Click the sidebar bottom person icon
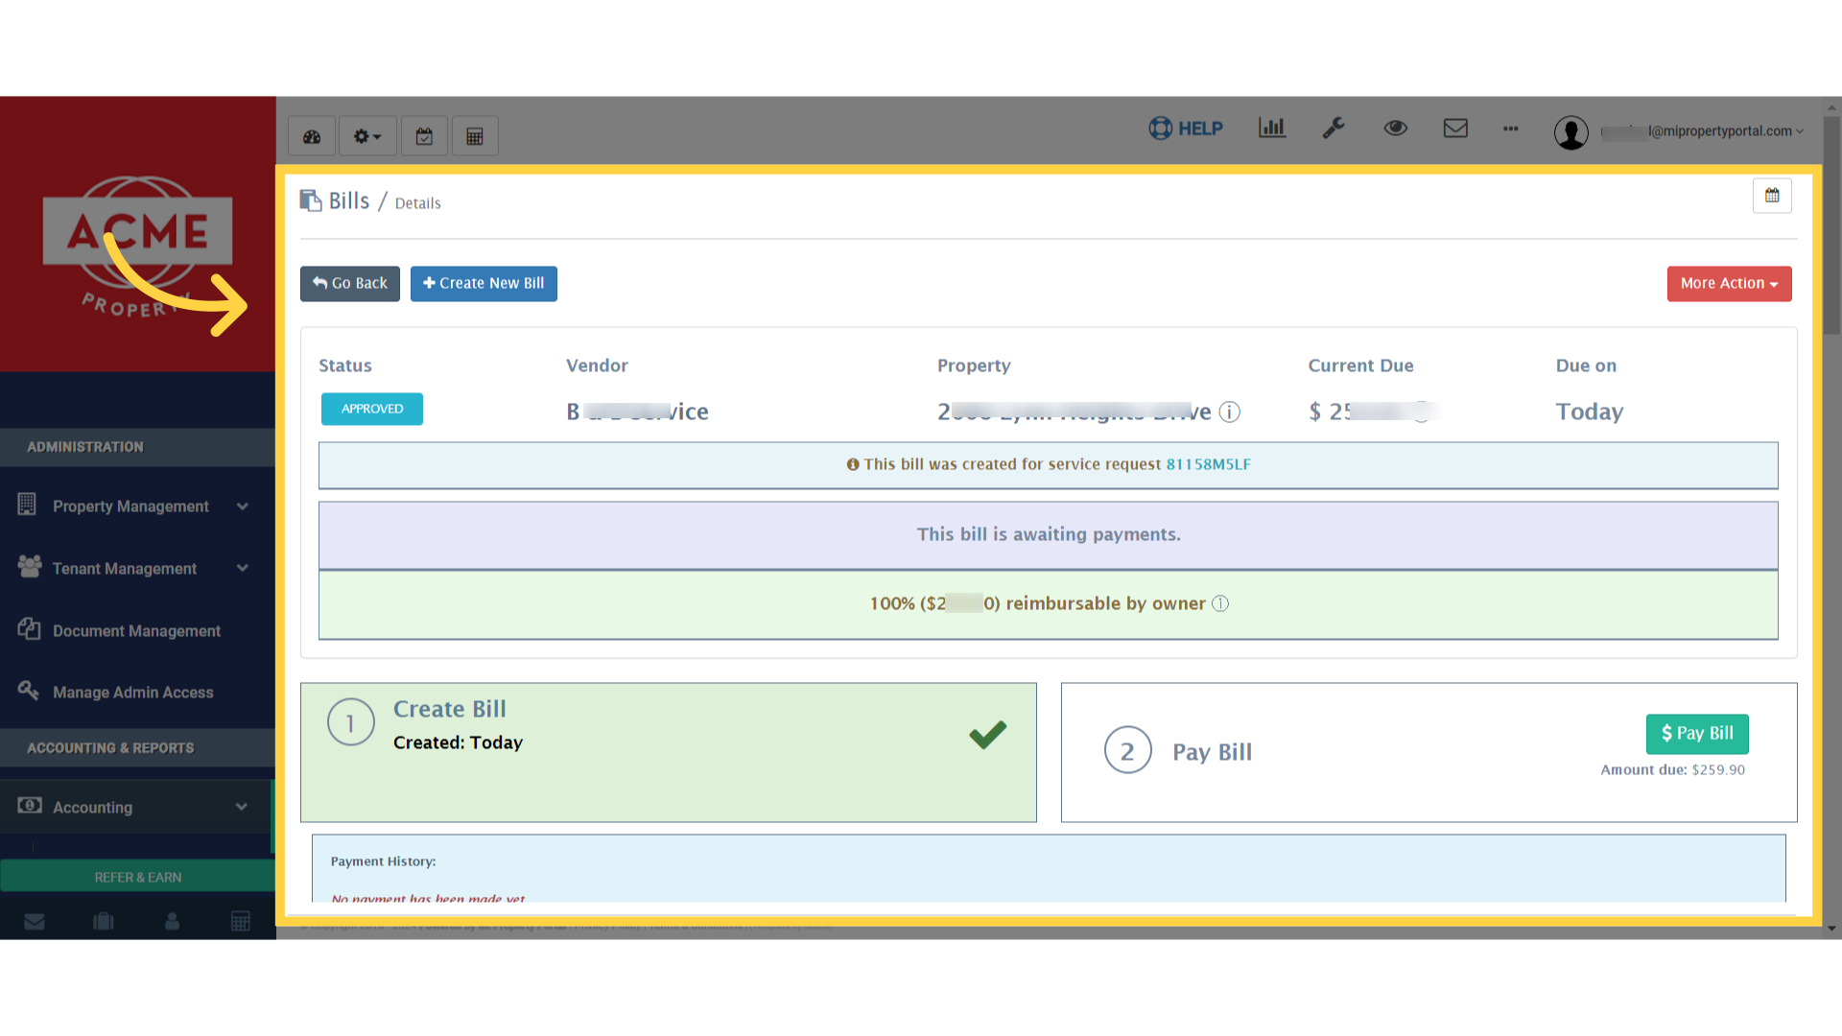 [x=172, y=922]
